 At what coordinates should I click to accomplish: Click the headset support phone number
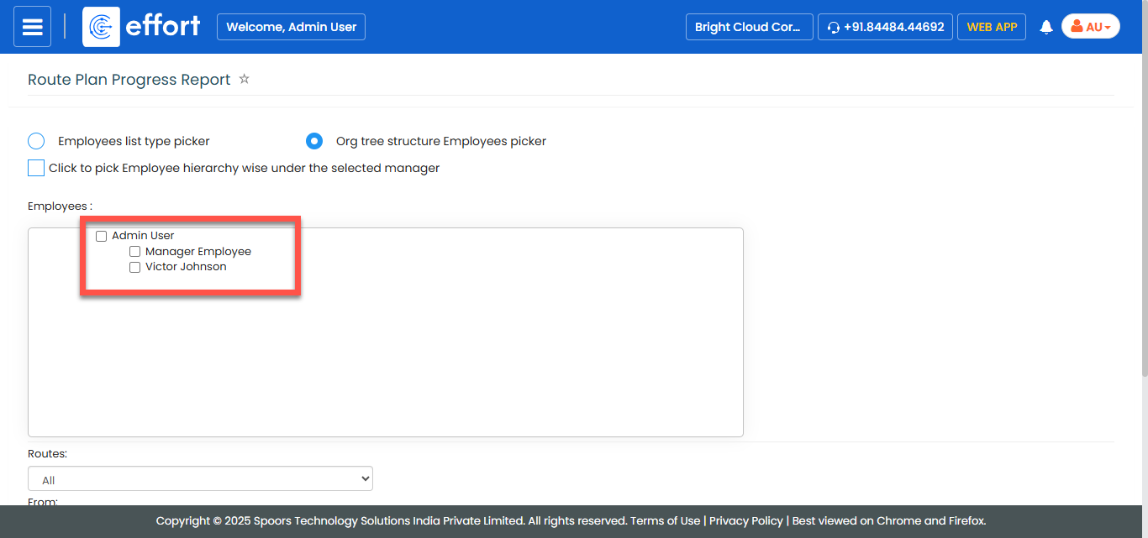885,27
